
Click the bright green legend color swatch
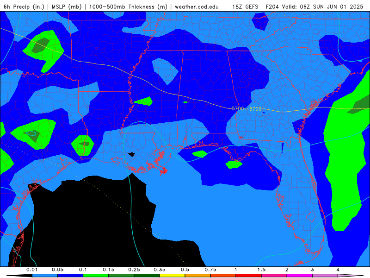pos(96,276)
